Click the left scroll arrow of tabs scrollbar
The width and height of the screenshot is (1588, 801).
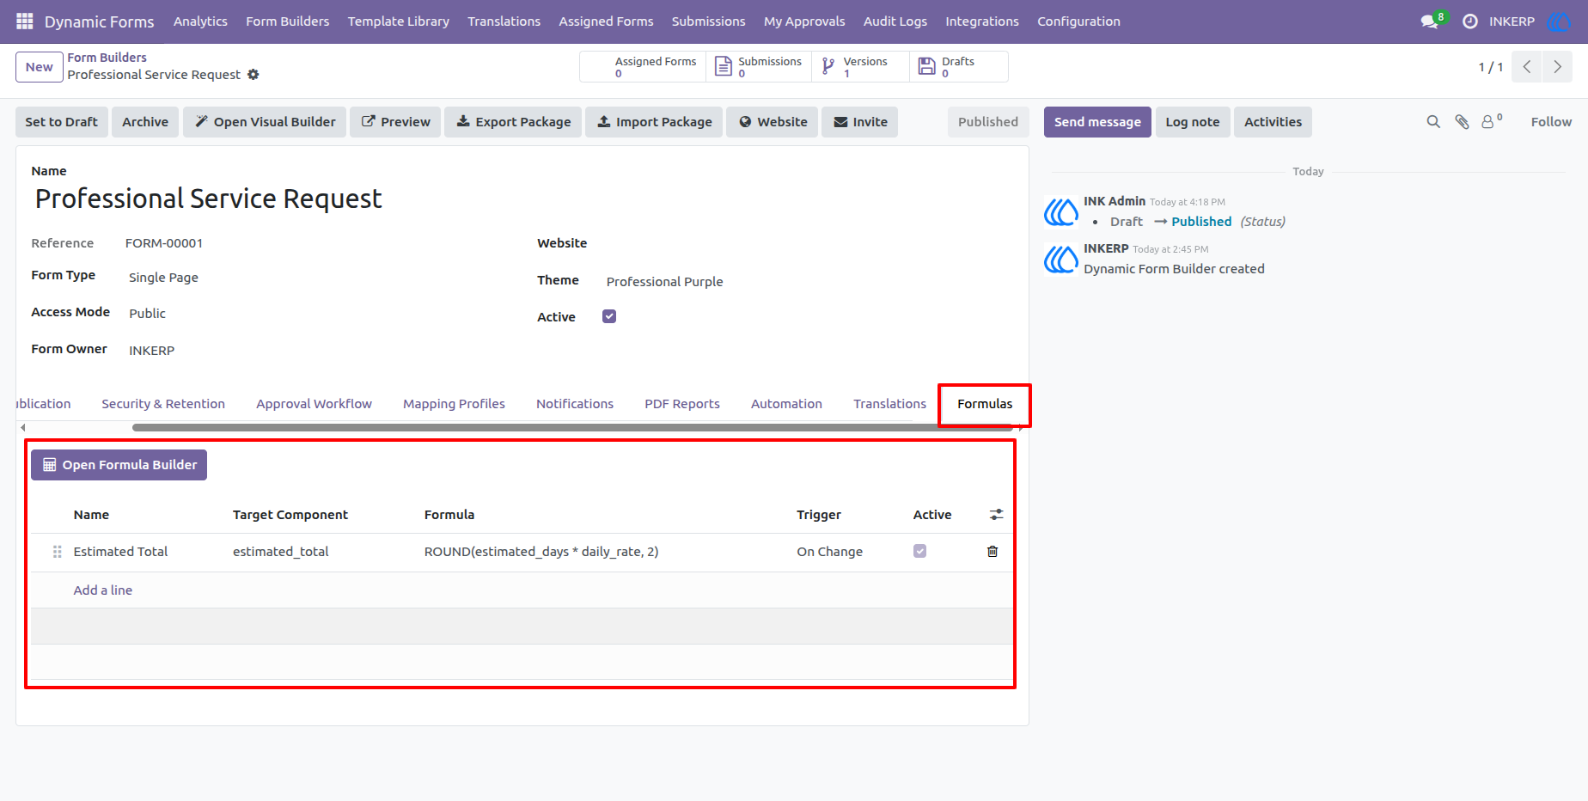point(23,427)
